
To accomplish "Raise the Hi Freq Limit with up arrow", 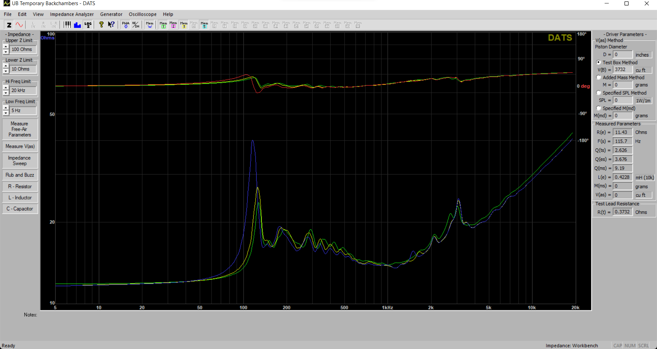I will [6, 88].
